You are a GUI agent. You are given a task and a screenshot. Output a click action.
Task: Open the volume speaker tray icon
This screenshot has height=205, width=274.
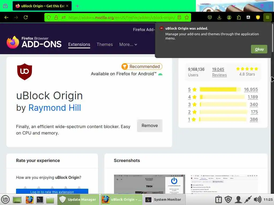[257, 200]
